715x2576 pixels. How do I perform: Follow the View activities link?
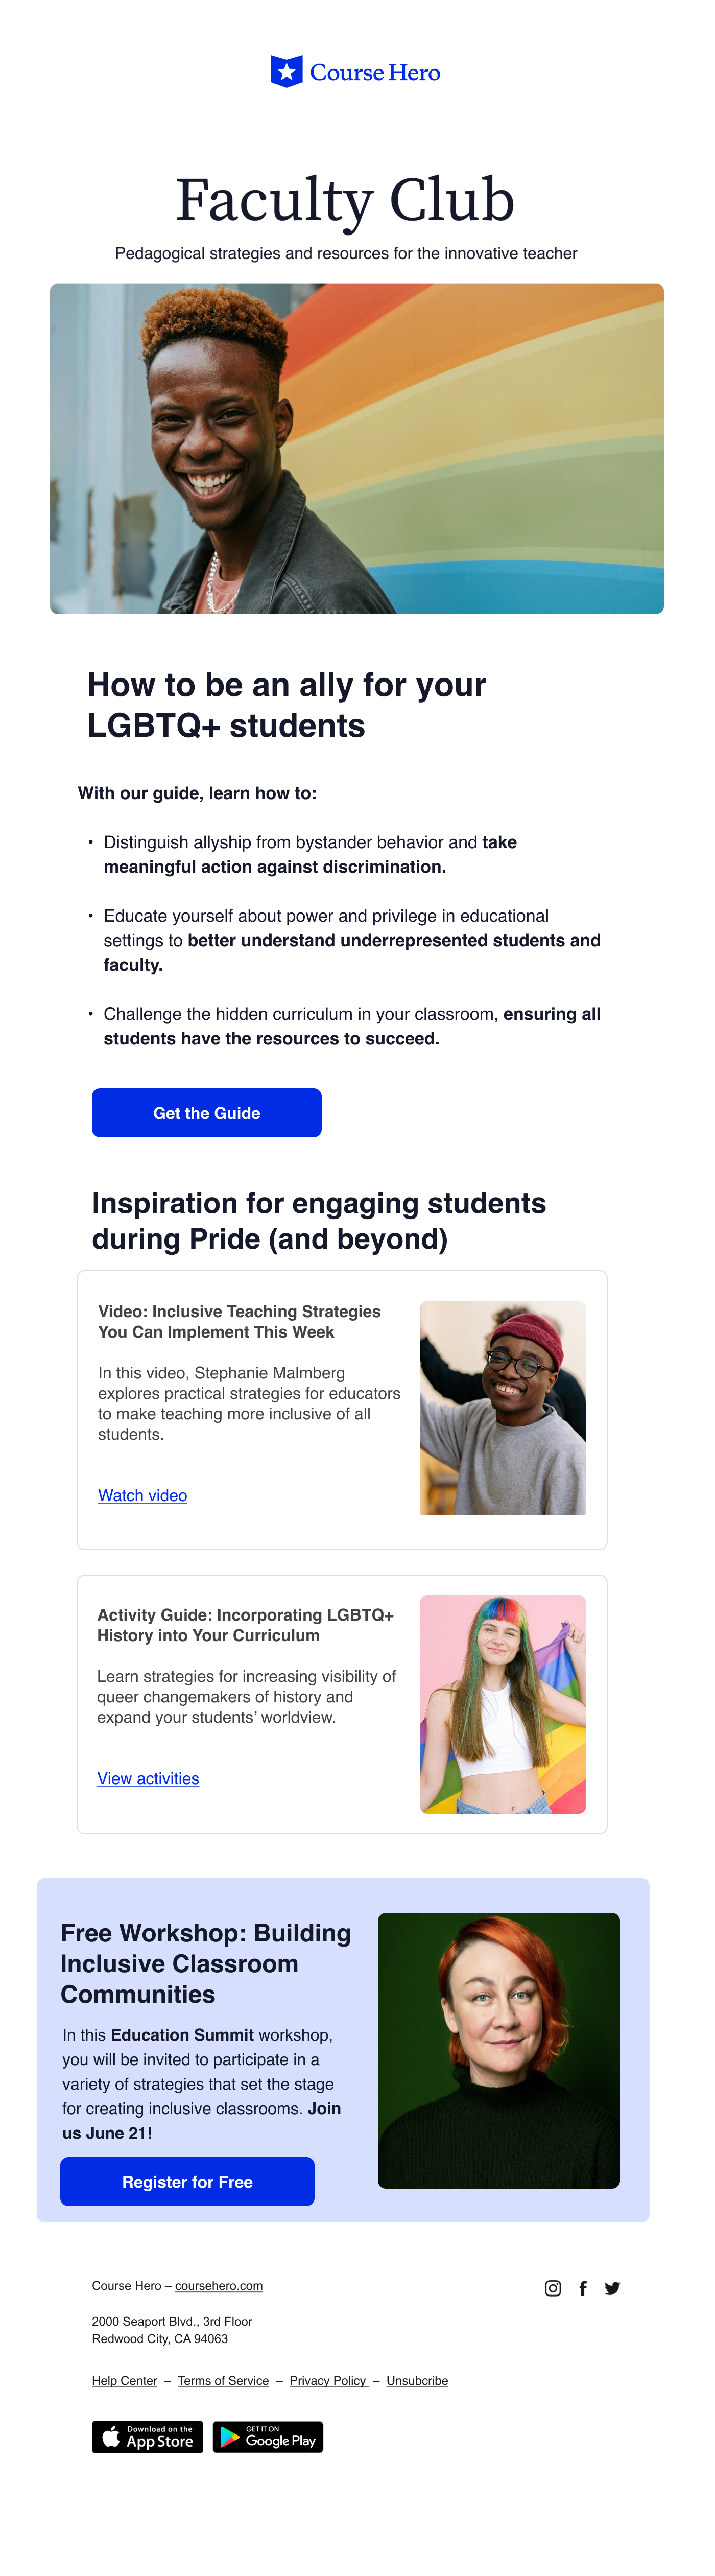(148, 1778)
